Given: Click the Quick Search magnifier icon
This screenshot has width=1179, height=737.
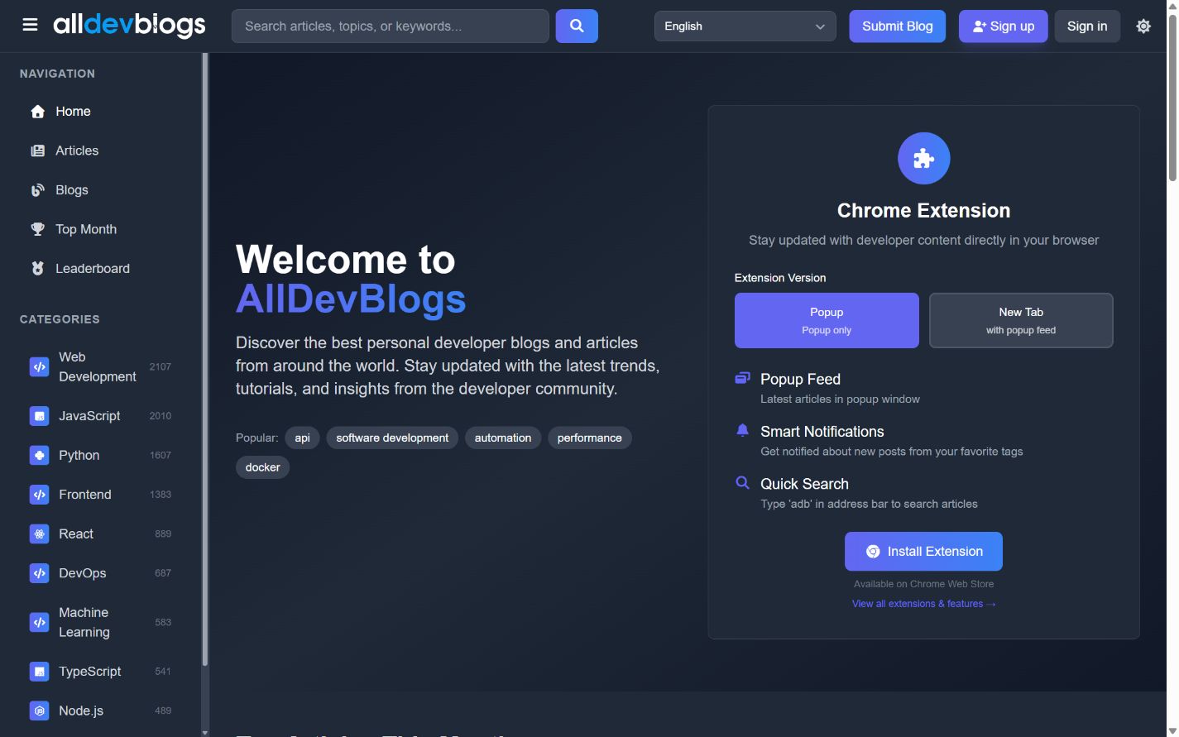Looking at the screenshot, I should coord(742,482).
